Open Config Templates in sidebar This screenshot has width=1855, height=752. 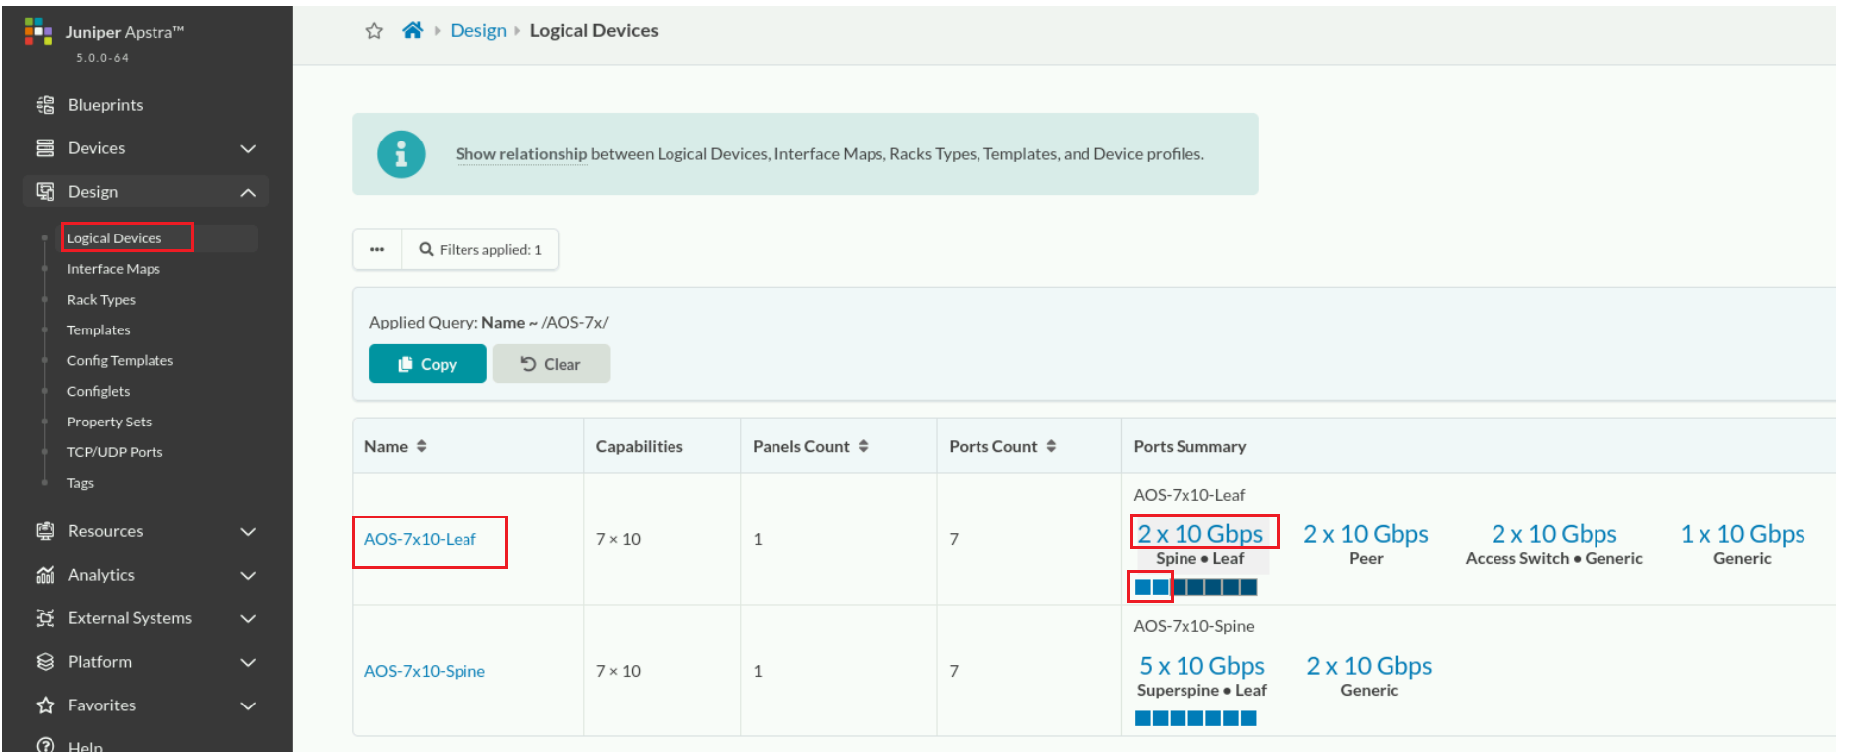tap(120, 361)
